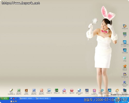This screenshot has height=103, width=129.
Task: Open the right-column blue shortcut with white A-shaped emblem
Action: tap(125, 51)
